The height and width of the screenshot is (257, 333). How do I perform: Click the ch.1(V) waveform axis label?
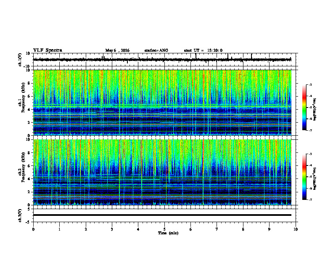pyautogui.click(x=20, y=60)
